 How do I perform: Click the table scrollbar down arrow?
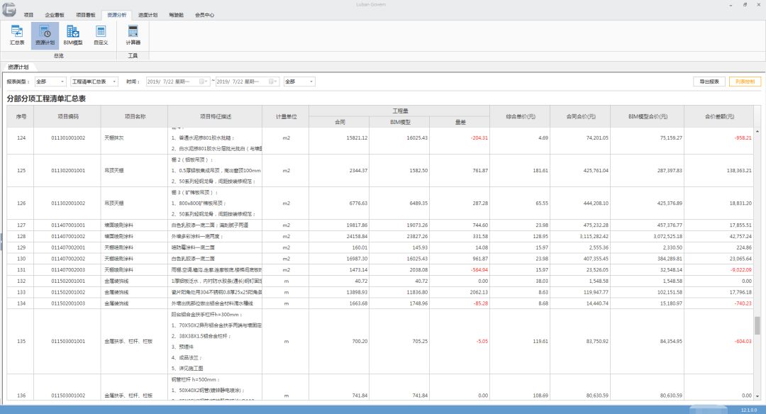(x=757, y=396)
